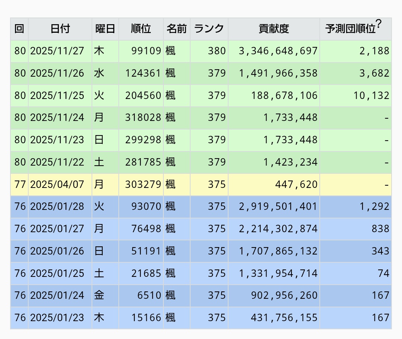The width and height of the screenshot is (402, 339).
Task: Click the 貢献度 column header
Action: [x=274, y=29]
